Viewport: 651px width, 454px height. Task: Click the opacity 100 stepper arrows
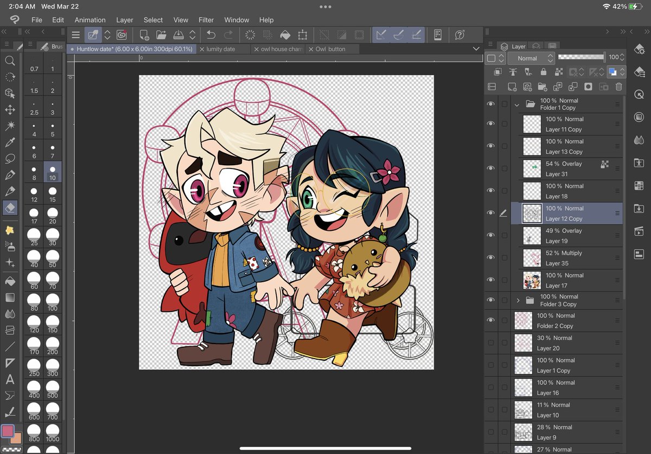click(x=622, y=57)
